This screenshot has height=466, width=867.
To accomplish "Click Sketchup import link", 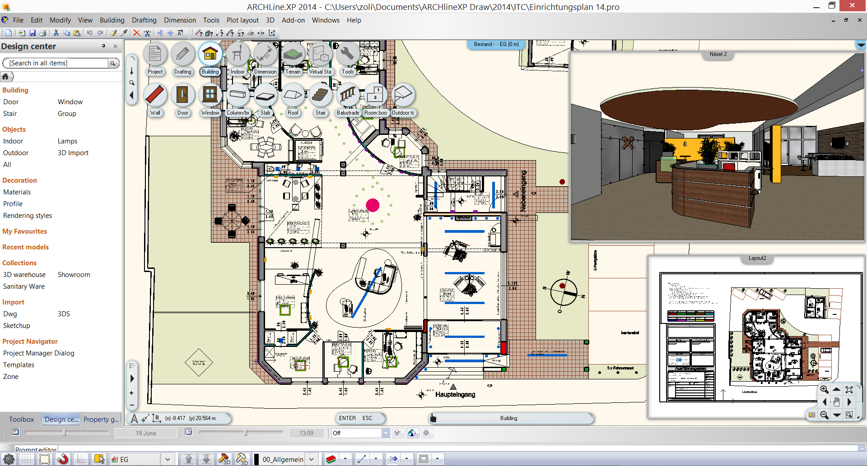I will (17, 326).
